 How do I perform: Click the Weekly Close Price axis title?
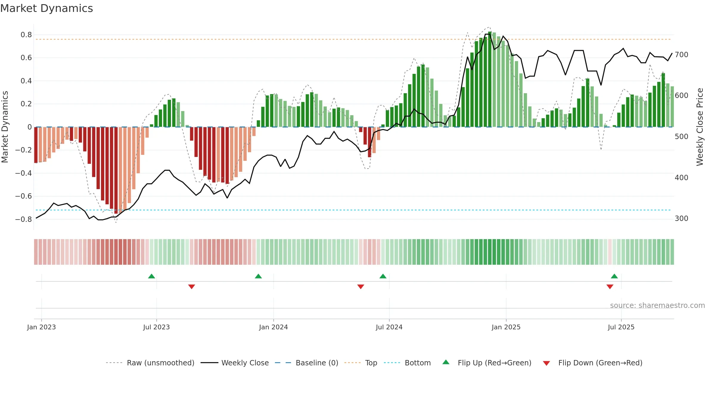700,127
